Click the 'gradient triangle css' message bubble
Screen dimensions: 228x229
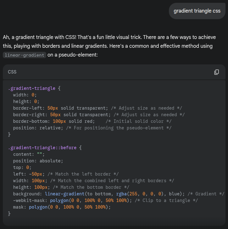coord(197,11)
